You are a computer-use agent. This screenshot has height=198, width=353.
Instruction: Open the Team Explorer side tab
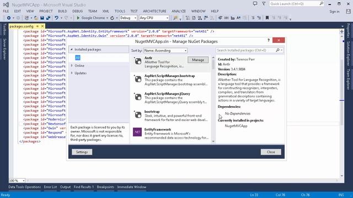pyautogui.click(x=348, y=79)
